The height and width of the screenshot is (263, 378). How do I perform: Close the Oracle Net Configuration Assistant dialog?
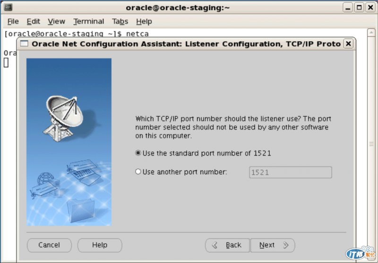click(x=348, y=44)
